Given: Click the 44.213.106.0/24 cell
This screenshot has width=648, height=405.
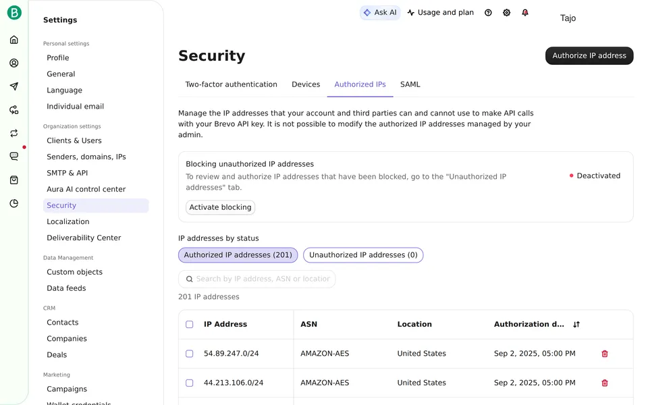Looking at the screenshot, I should (234, 383).
